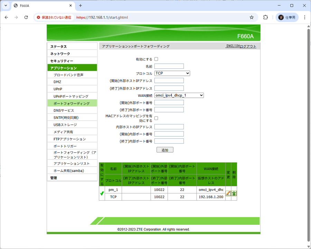Click the ログアウト link

(248, 46)
